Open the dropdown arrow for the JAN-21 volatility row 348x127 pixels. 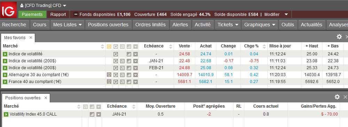(x=135, y=61)
